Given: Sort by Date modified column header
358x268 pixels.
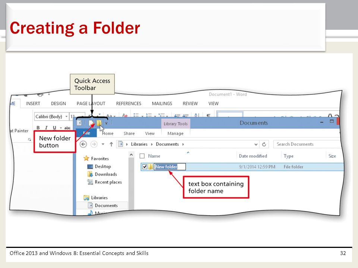Looking at the screenshot, I should click(x=253, y=156).
